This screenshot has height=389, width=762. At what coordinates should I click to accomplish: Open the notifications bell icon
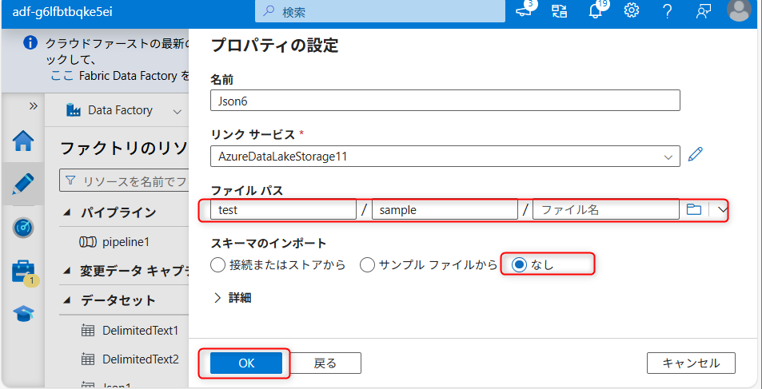[x=596, y=10]
